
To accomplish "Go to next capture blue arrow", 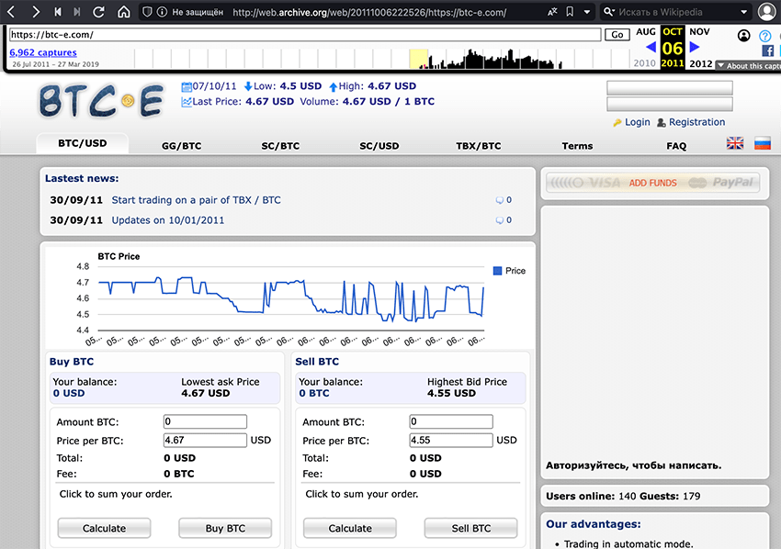I will (x=695, y=47).
